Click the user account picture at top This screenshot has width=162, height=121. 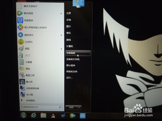point(78,3)
